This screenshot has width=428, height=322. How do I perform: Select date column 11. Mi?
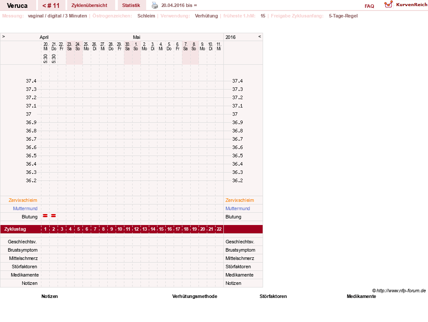[219, 46]
